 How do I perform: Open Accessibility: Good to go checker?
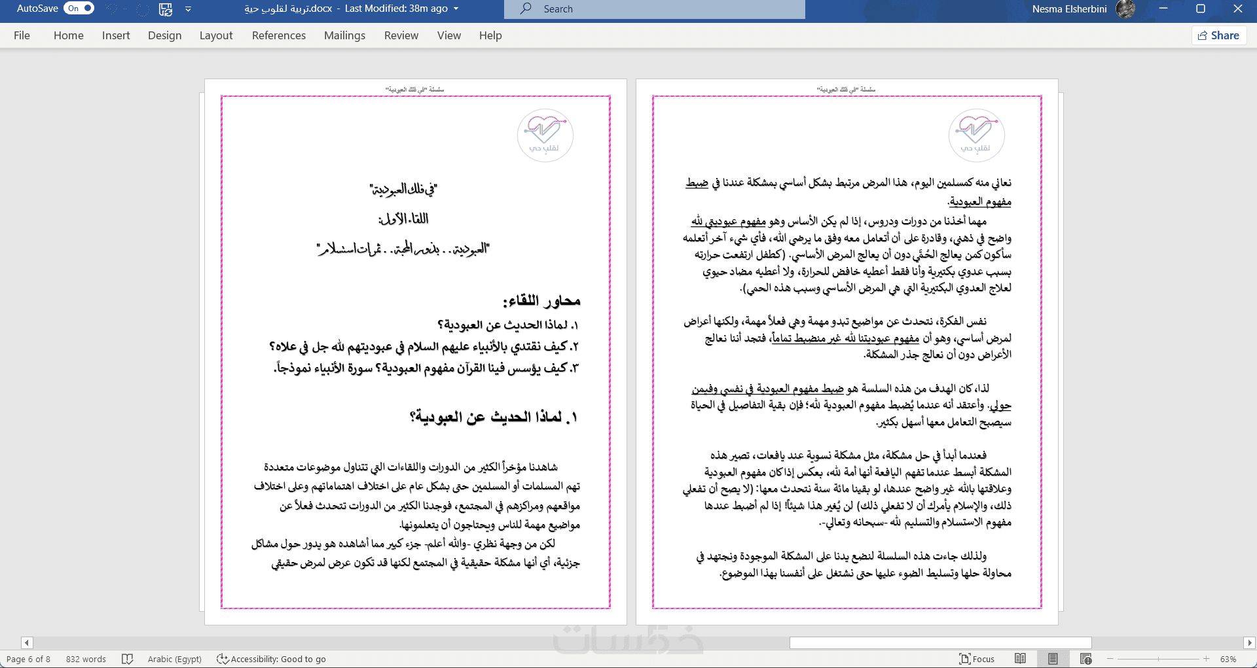(x=271, y=659)
